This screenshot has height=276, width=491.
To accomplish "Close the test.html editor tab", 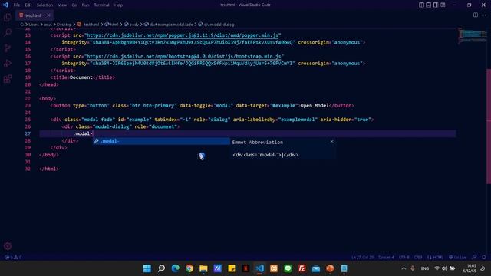I will pyautogui.click(x=48, y=15).
